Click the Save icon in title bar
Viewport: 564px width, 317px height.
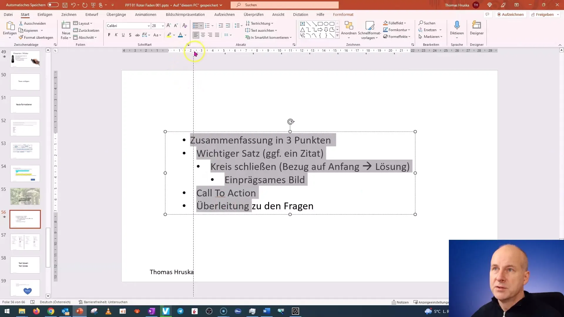point(65,5)
